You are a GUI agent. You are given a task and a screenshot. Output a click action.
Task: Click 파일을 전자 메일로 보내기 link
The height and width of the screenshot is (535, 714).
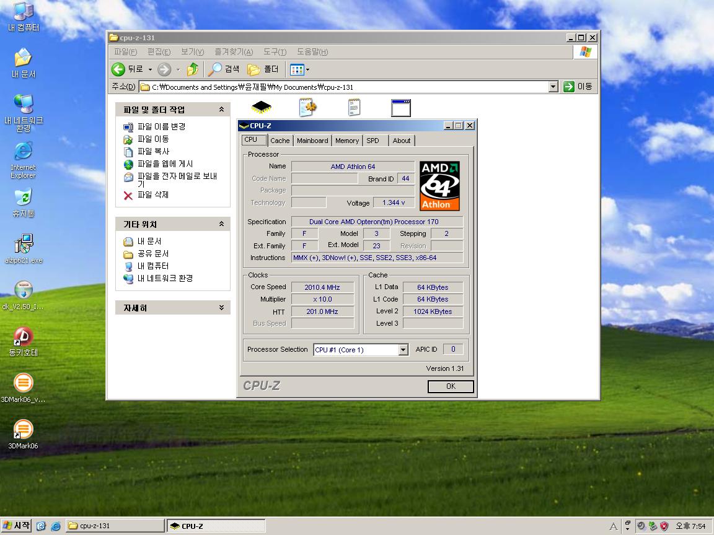pos(171,180)
